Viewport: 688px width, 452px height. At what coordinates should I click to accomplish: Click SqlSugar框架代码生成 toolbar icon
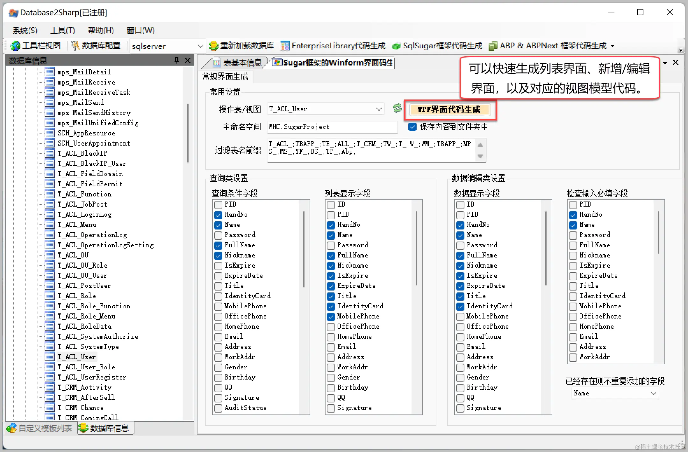pos(396,46)
